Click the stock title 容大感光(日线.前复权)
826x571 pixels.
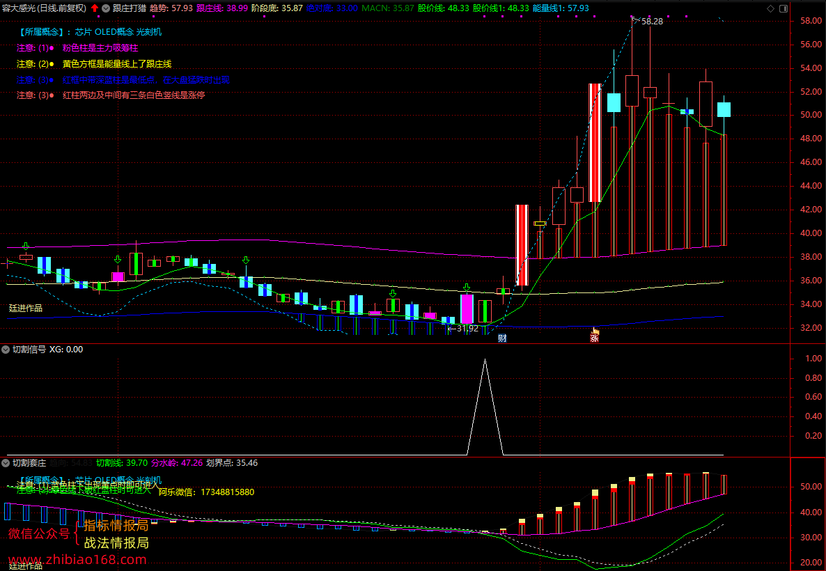click(45, 8)
